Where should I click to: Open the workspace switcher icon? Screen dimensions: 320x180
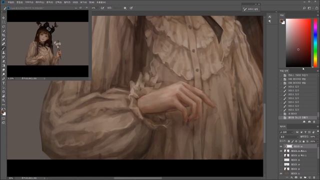click(x=309, y=8)
